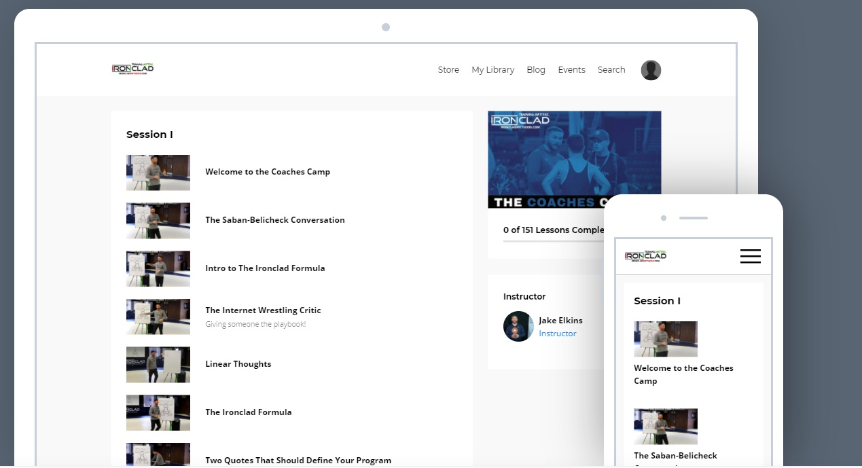The height and width of the screenshot is (468, 862).
Task: Click the Ironclad logo in mobile header
Action: (x=645, y=255)
